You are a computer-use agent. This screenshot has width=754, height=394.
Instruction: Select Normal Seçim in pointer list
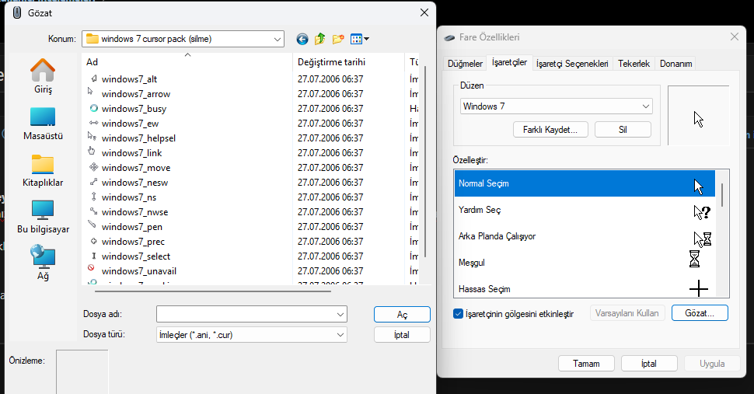pyautogui.click(x=585, y=183)
